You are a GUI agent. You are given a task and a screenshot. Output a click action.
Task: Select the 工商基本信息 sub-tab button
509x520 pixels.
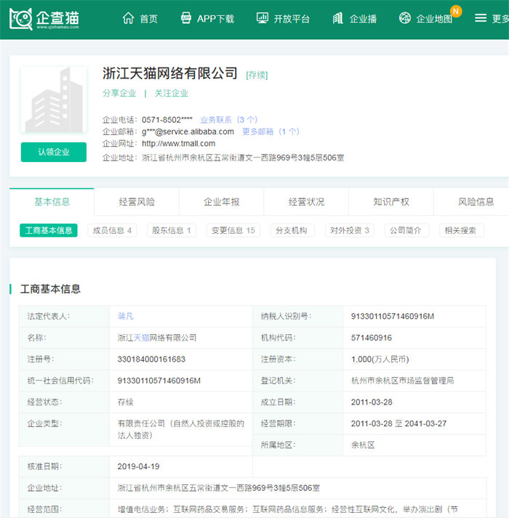click(49, 230)
